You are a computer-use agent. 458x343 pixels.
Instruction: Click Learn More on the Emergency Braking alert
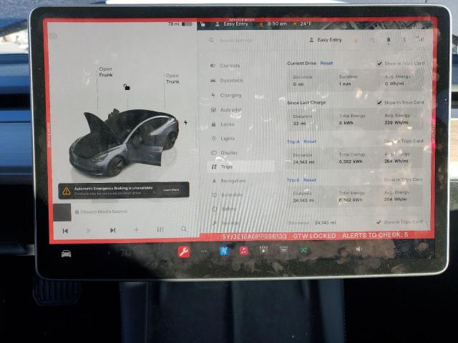[x=172, y=190]
